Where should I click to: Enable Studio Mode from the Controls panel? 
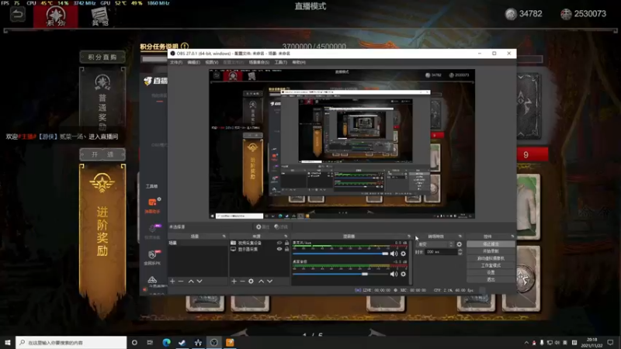tap(491, 265)
